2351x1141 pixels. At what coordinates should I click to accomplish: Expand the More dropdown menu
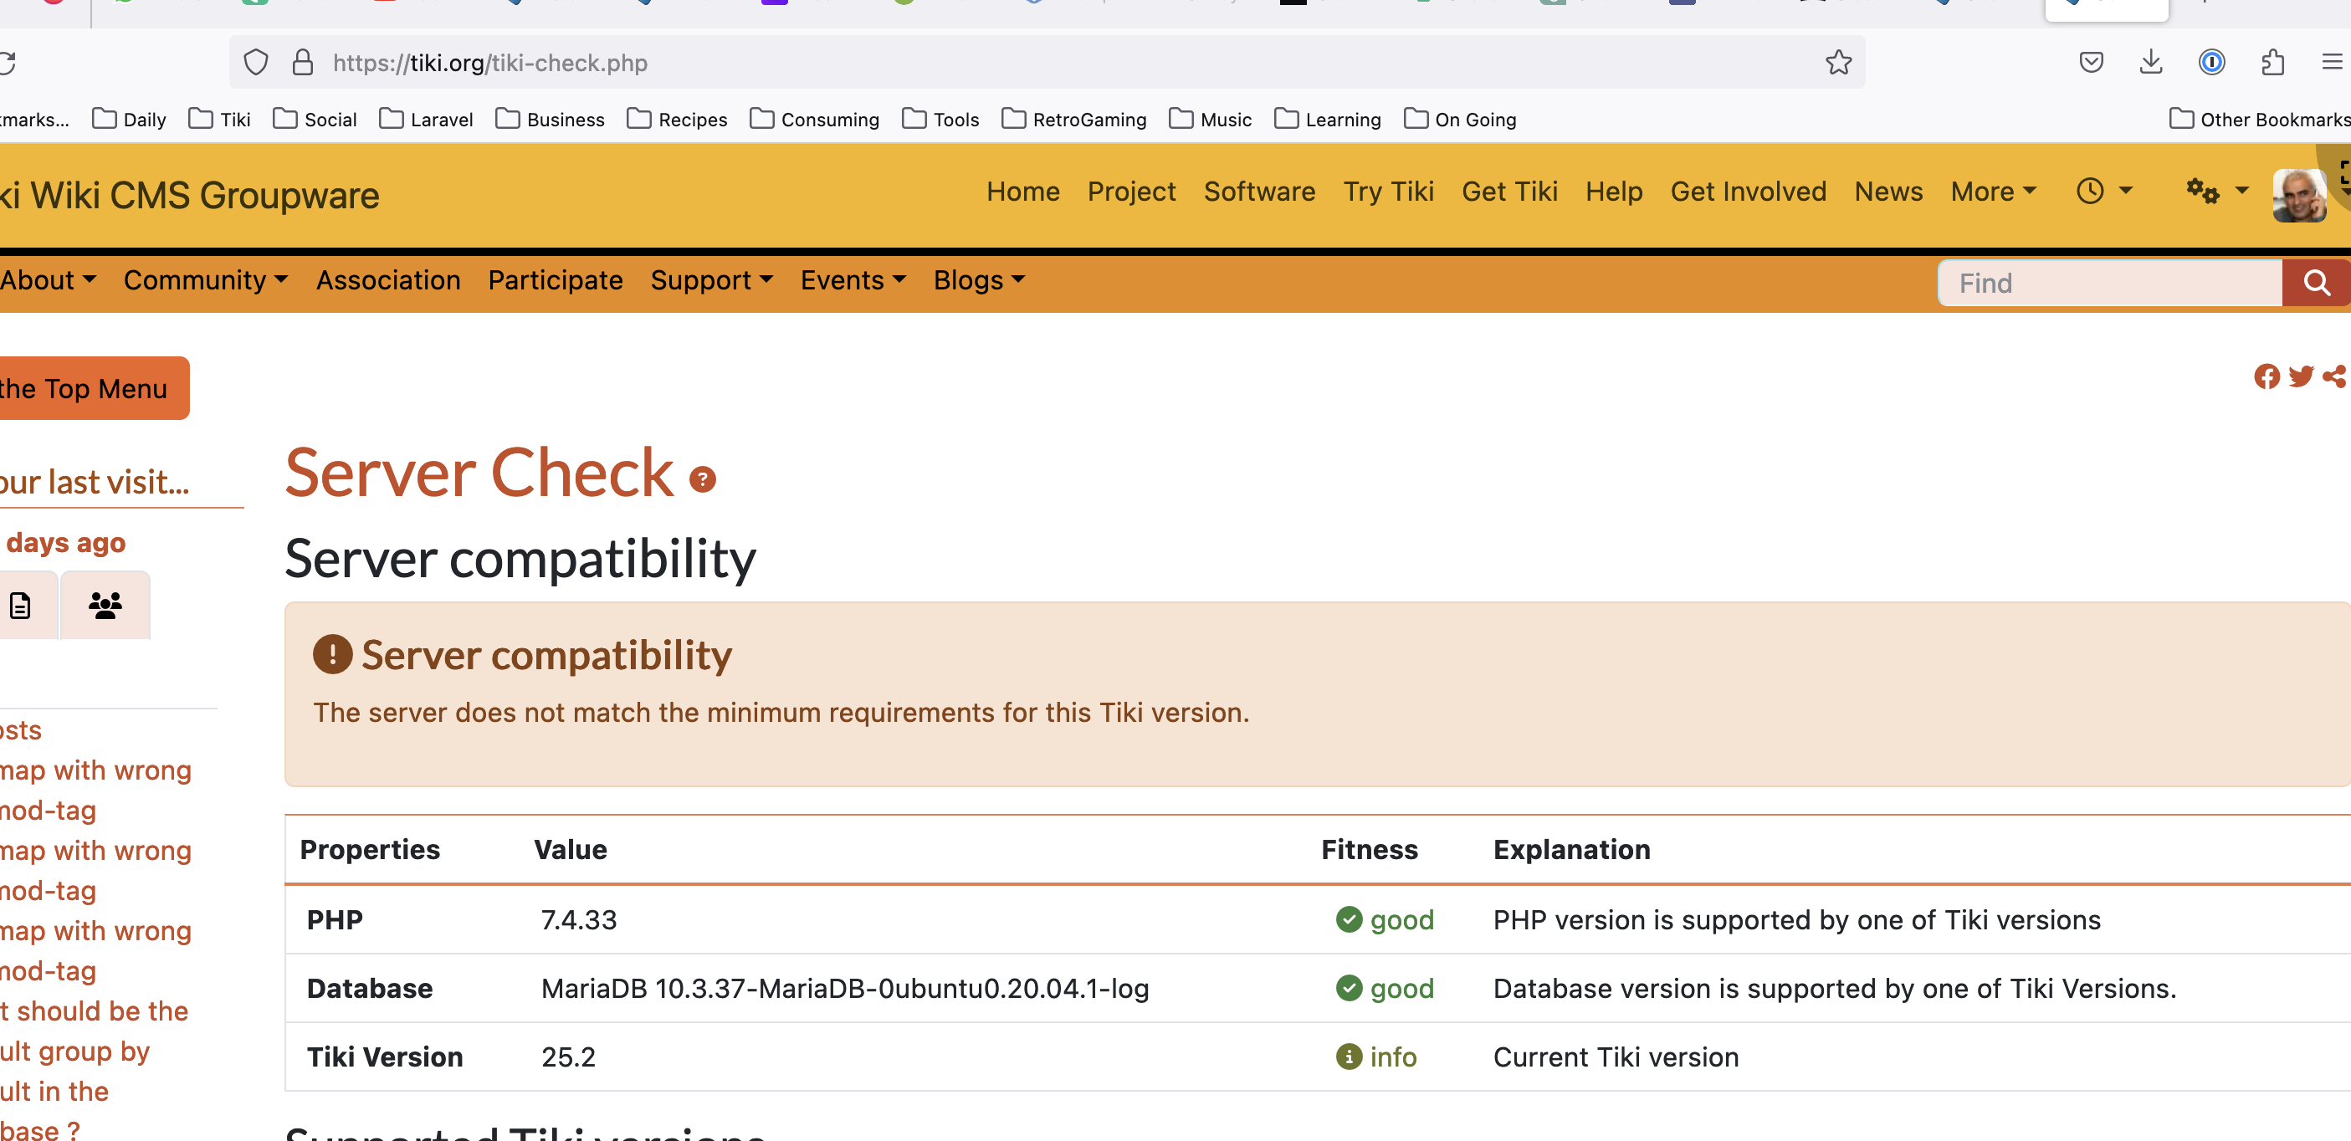[x=1993, y=192]
